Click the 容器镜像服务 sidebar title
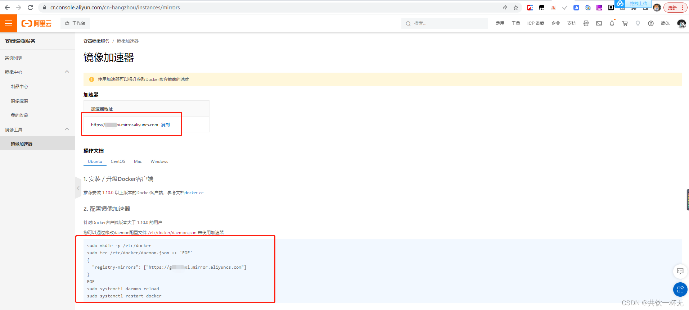This screenshot has height=310, width=689. coord(20,41)
